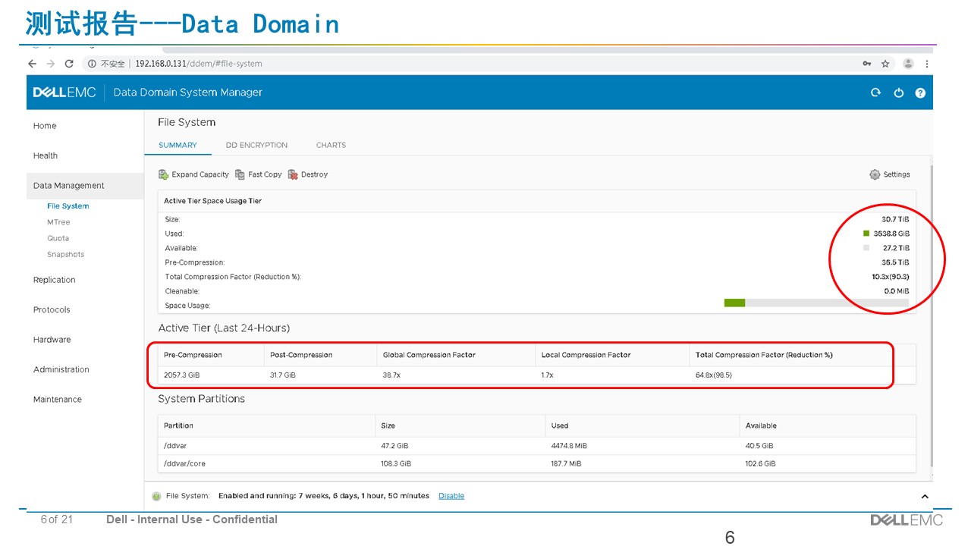Click the Fast Copy icon
971x546 pixels.
(x=240, y=174)
